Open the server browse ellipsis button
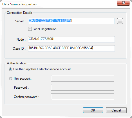Screen dimensions: 132x118 coord(120,21)
